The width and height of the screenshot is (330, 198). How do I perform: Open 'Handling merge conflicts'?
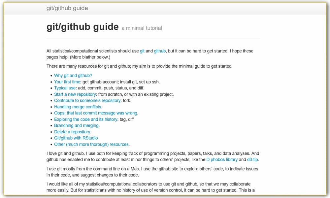tap(77, 107)
